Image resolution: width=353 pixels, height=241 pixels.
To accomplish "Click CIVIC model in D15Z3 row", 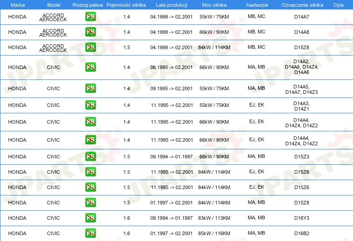I will (53, 157).
